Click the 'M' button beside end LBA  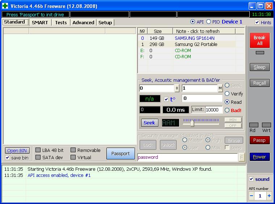click(220, 88)
